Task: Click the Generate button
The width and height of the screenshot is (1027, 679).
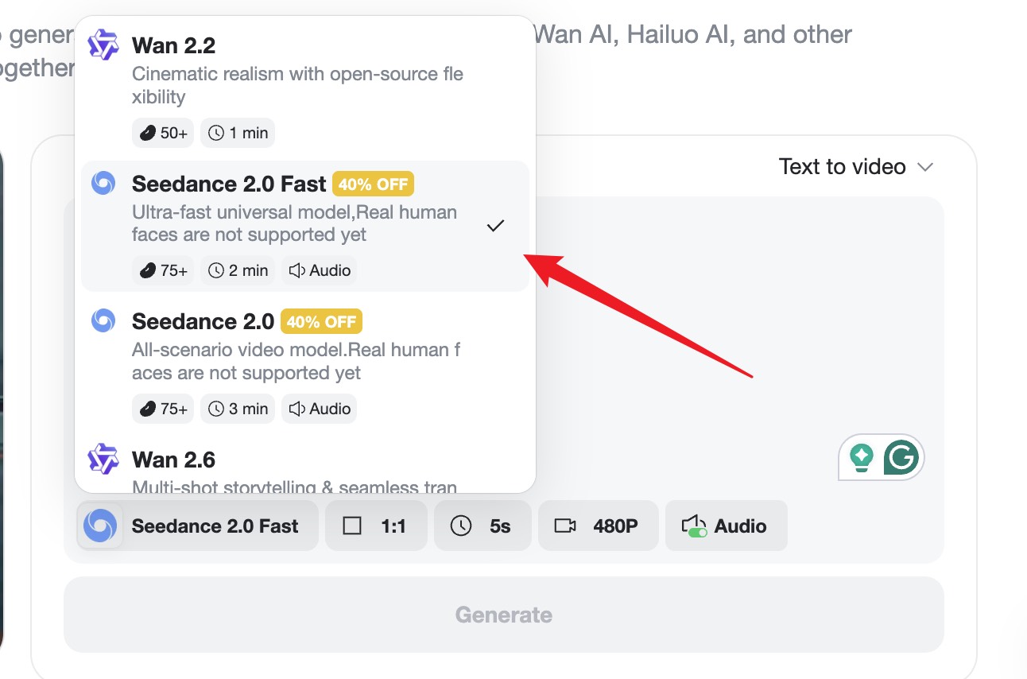Action: [503, 614]
